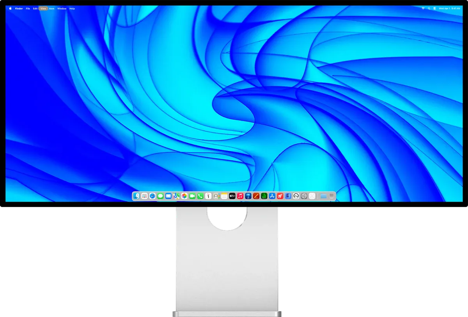The height and width of the screenshot is (317, 468).
Task: Open the Trash in the dock
Action: 331,196
